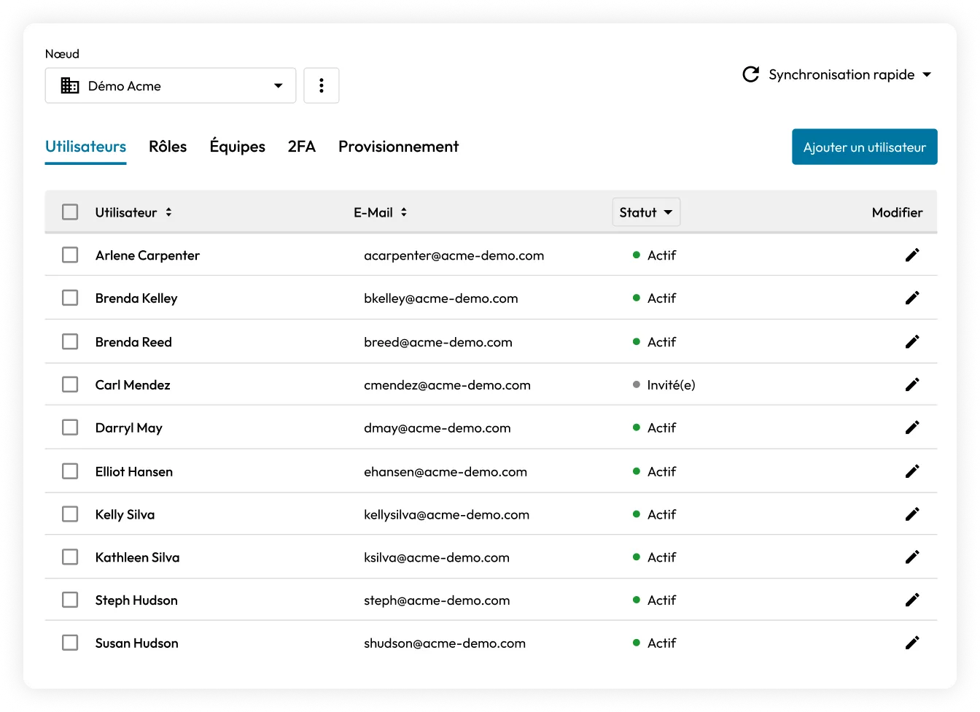The width and height of the screenshot is (980, 712).
Task: Click name Brenda Kelley
Action: click(136, 298)
